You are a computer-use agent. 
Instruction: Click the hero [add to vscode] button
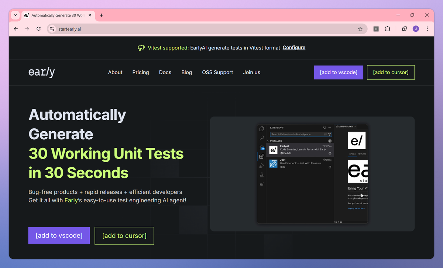(x=59, y=236)
